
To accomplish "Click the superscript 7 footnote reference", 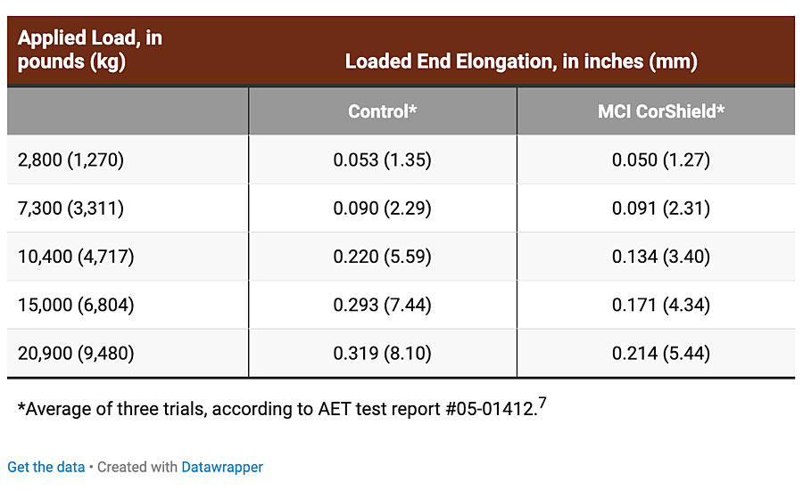I will click(541, 404).
